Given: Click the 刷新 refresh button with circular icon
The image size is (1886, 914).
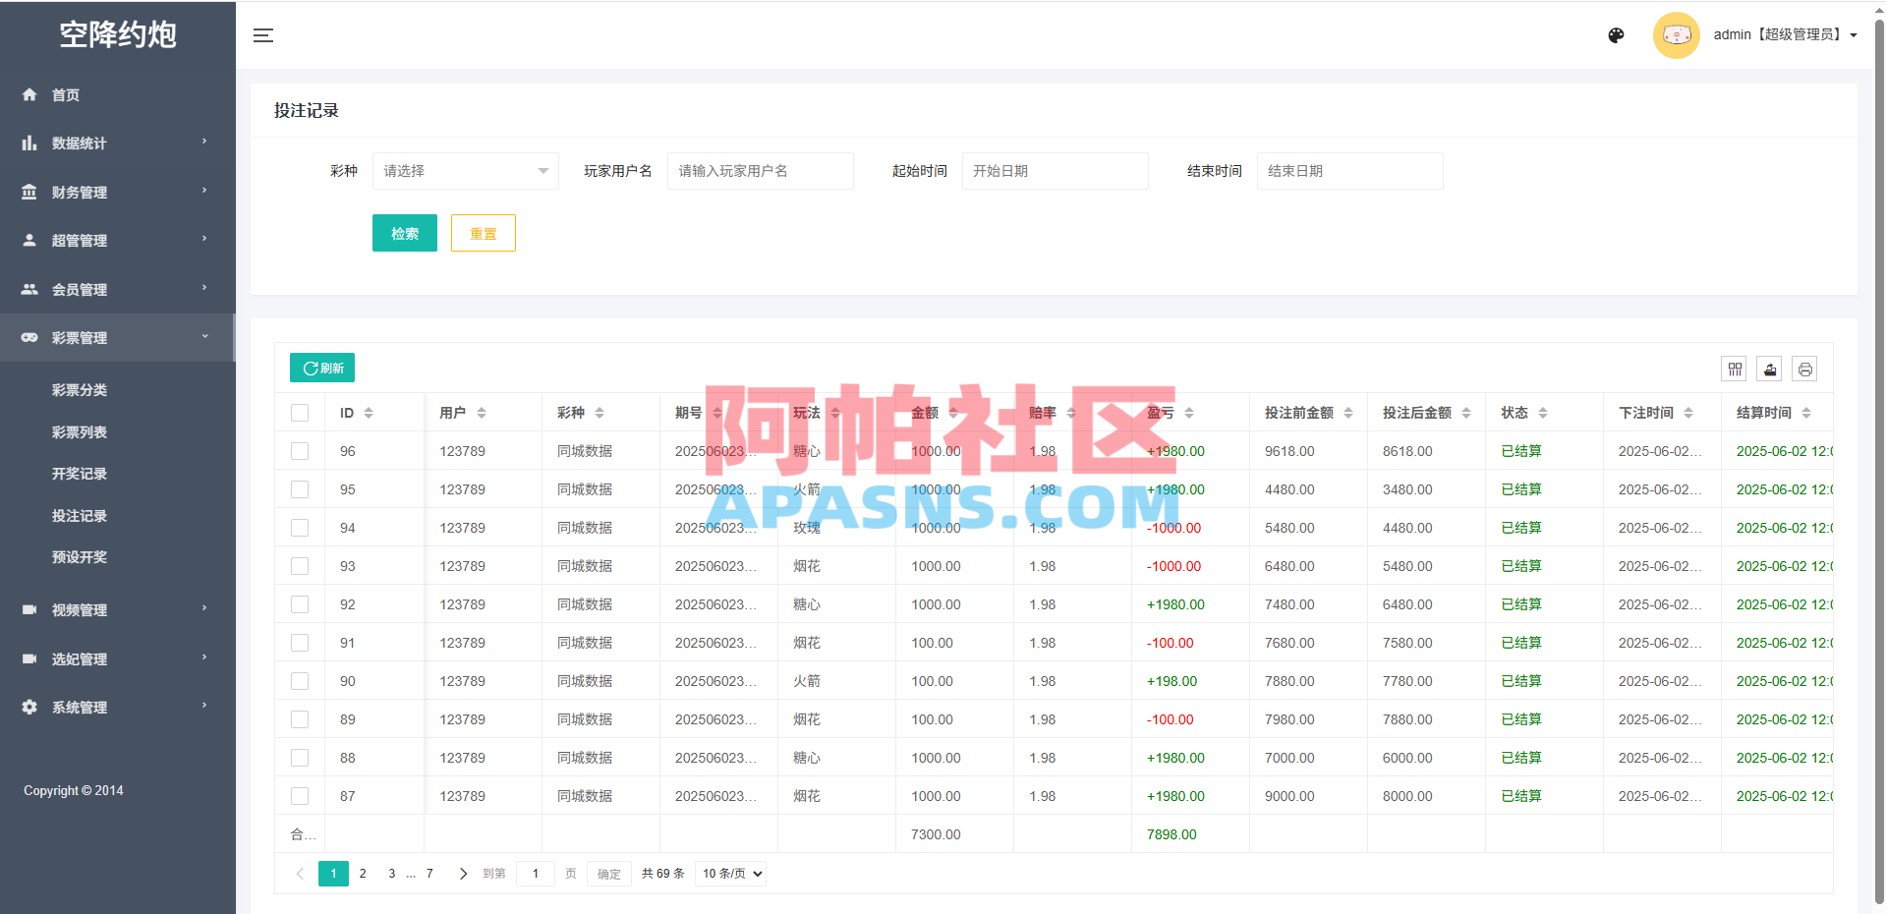Looking at the screenshot, I should pos(321,368).
